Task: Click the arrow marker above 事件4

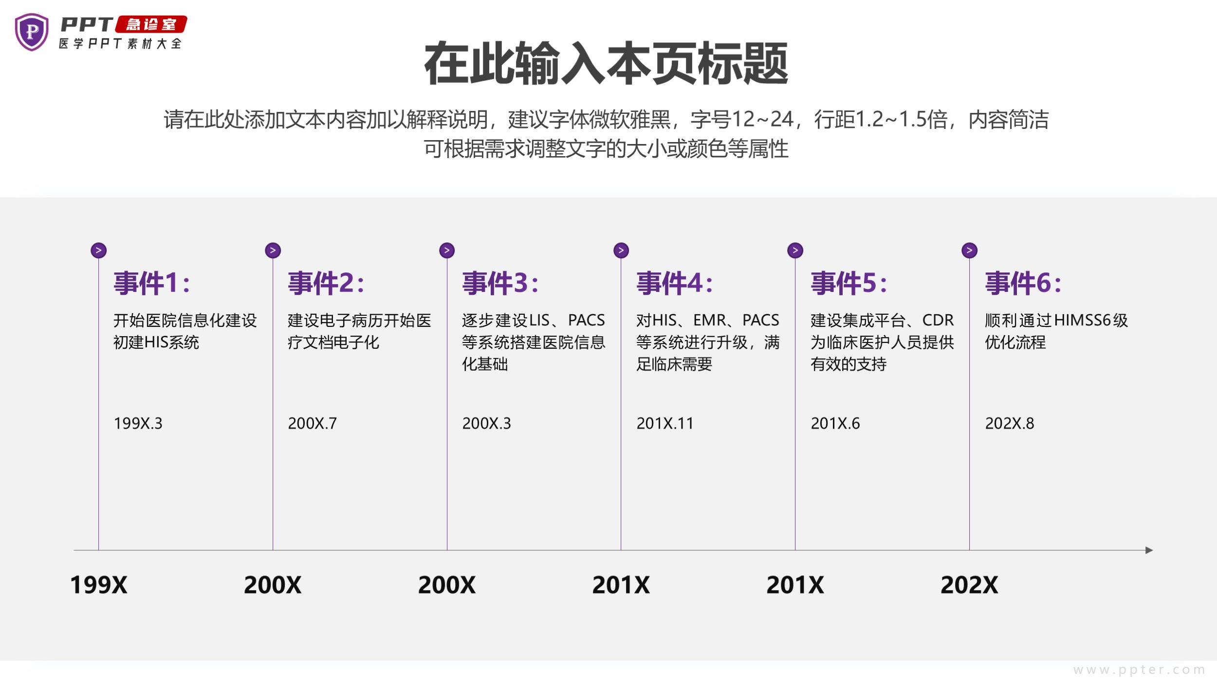Action: pos(621,251)
